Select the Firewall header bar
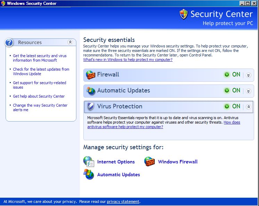The image size is (259, 206). (169, 75)
